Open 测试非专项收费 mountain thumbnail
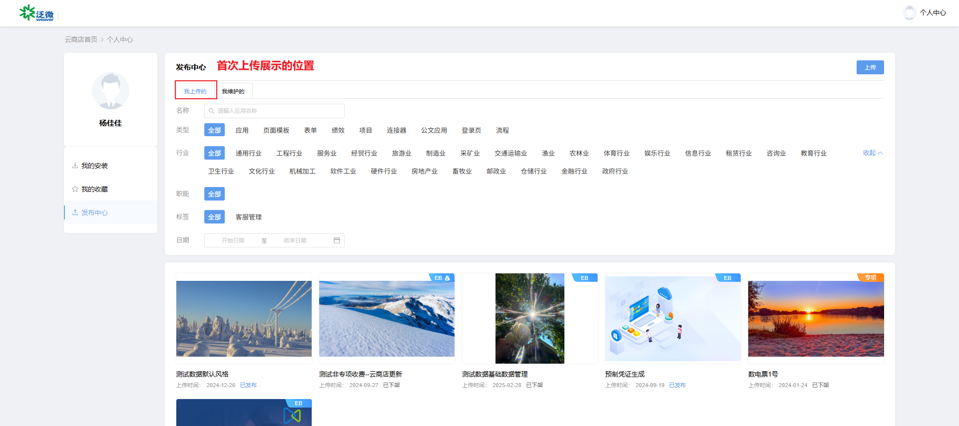This screenshot has width=959, height=426. tap(387, 319)
